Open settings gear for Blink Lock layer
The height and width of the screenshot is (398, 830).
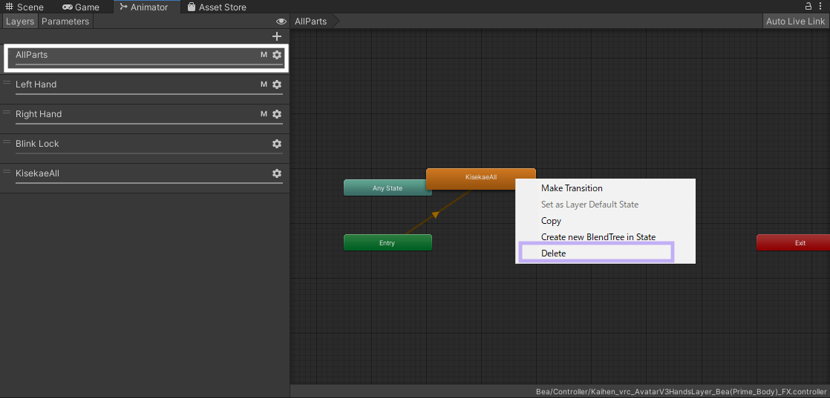pyautogui.click(x=277, y=144)
